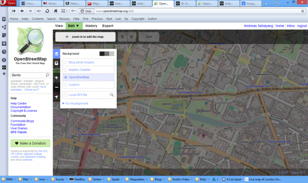Image resolution: width=308 pixels, height=183 pixels.
Task: Click the Save button in editor
Action: point(149,37)
